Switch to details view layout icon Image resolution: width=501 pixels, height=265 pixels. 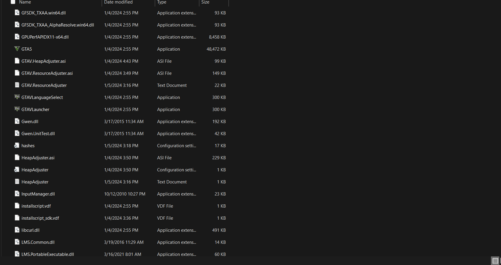[x=495, y=261]
